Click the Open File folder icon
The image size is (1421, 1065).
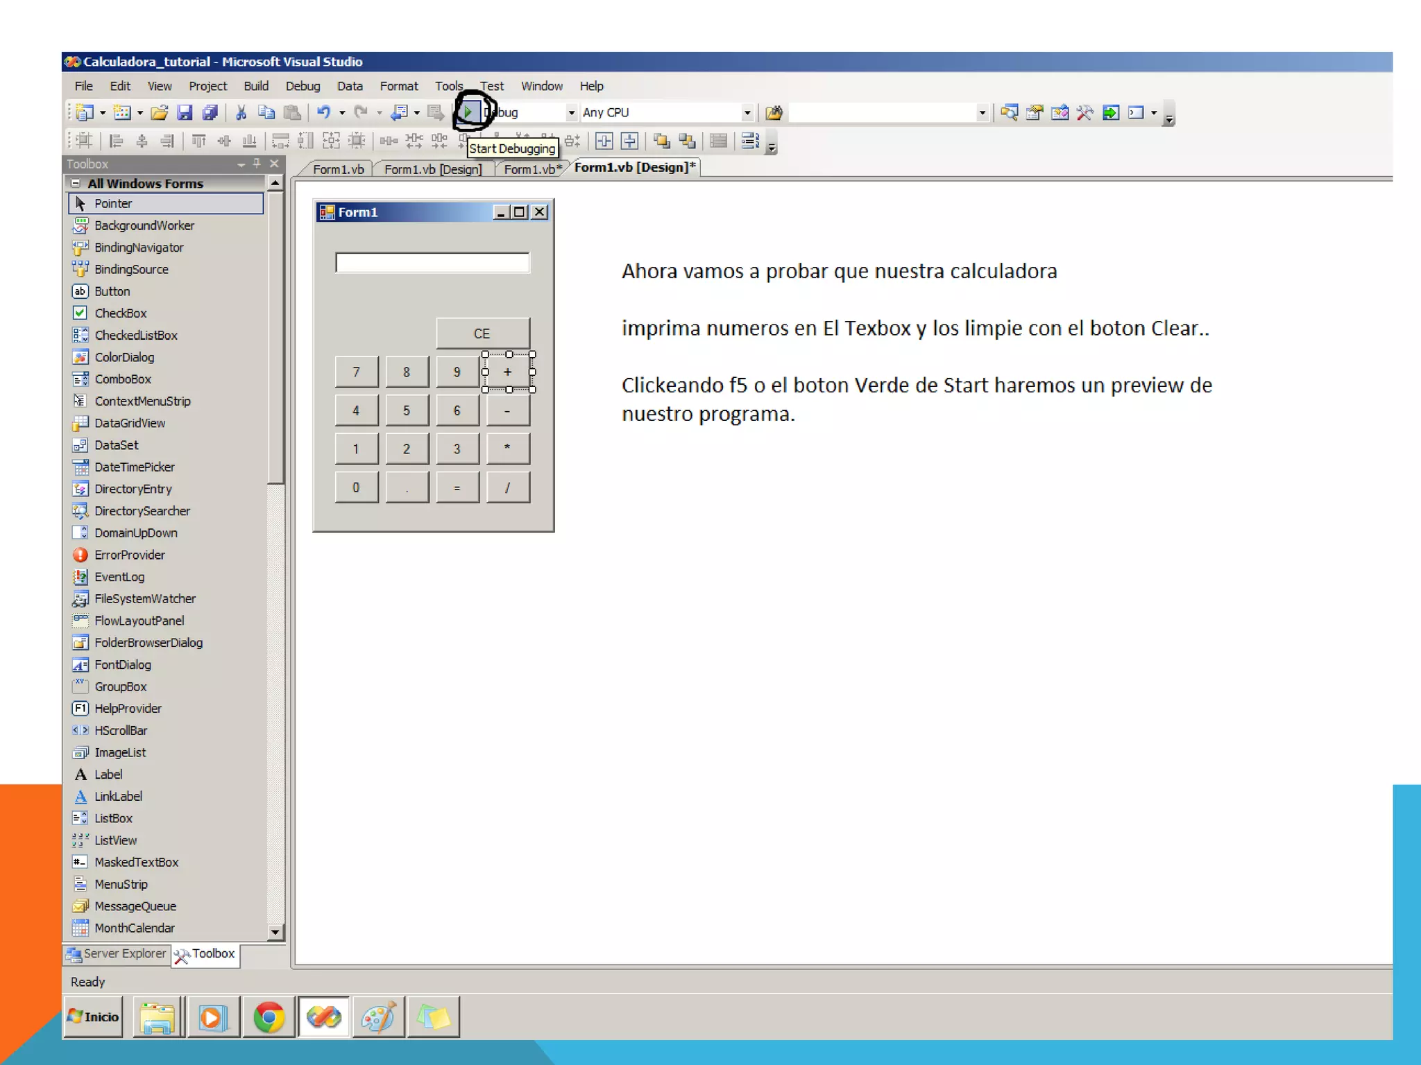click(160, 112)
